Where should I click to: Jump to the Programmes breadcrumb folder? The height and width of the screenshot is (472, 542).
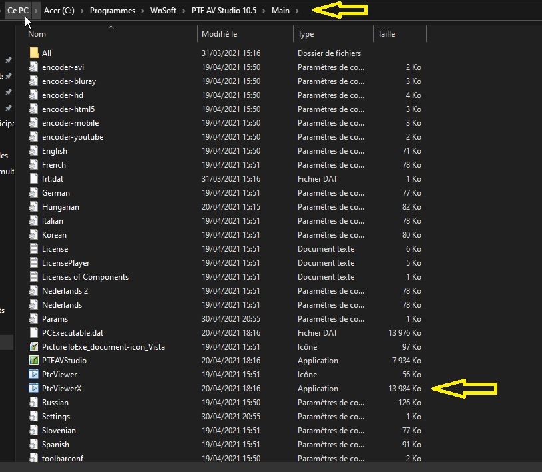pos(113,11)
